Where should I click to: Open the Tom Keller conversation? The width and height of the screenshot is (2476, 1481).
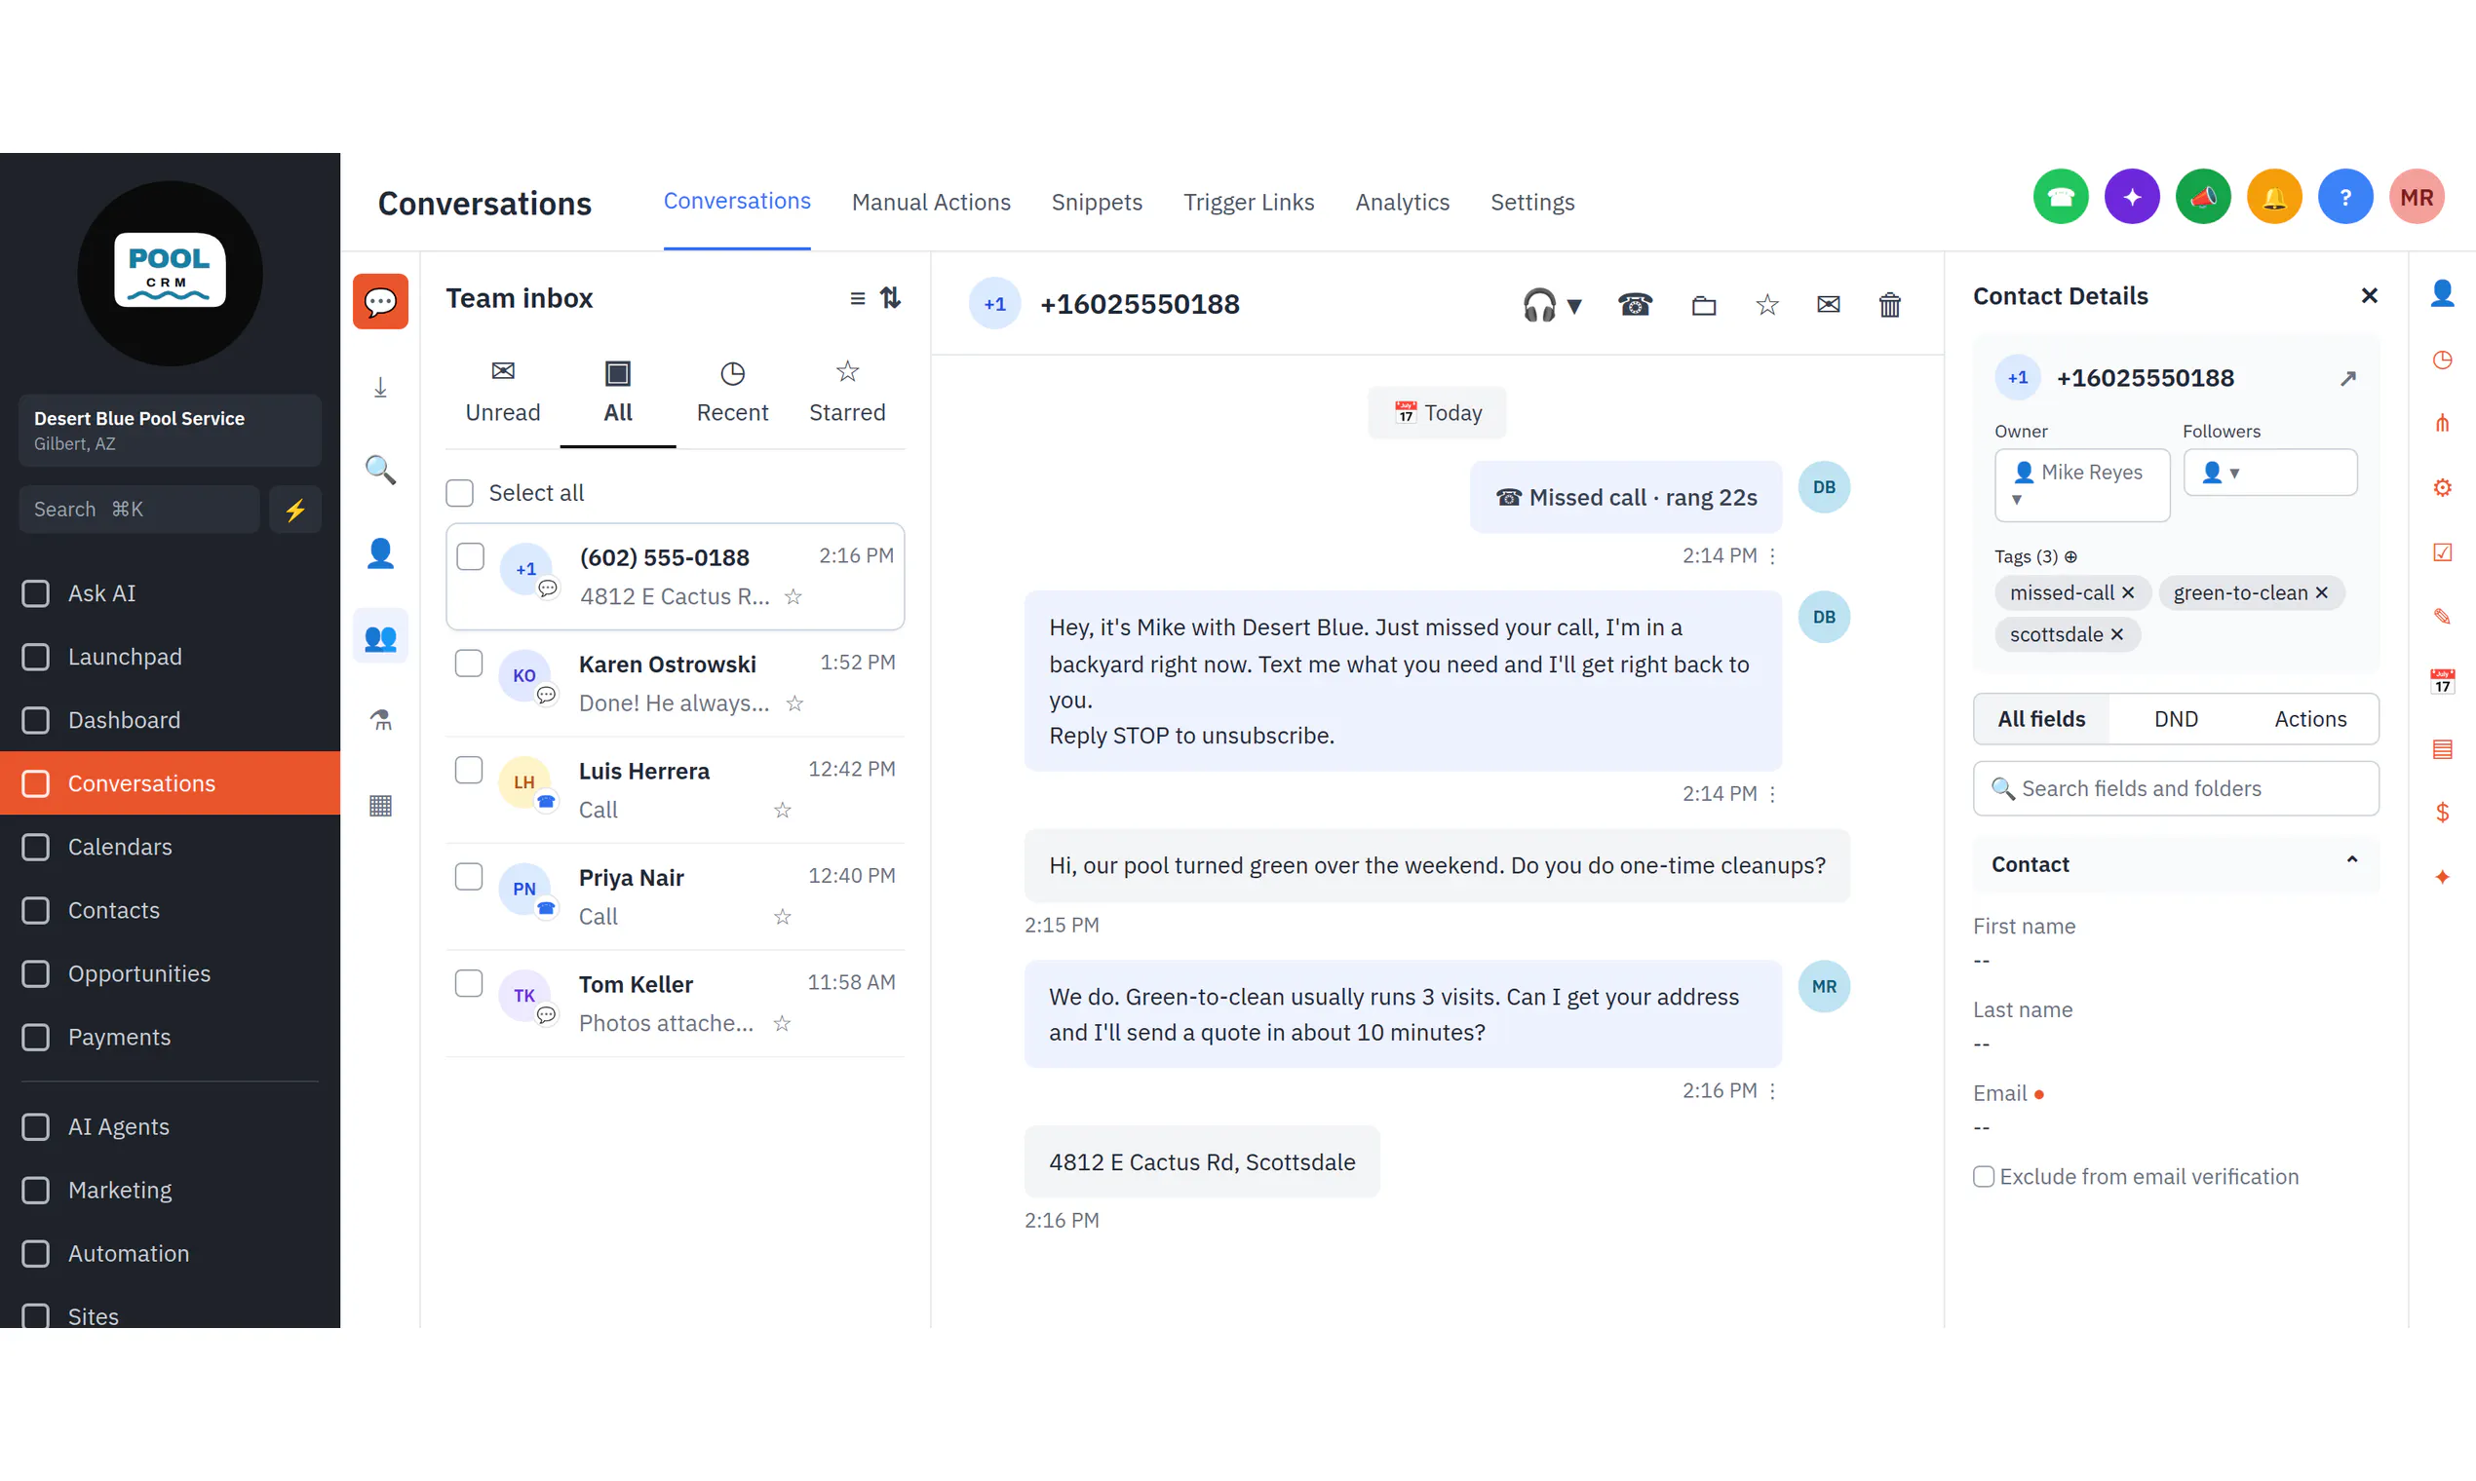[x=675, y=1004]
